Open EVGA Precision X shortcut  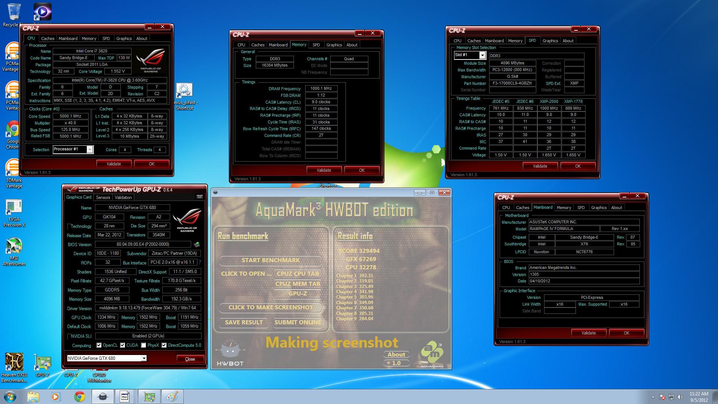[14, 213]
